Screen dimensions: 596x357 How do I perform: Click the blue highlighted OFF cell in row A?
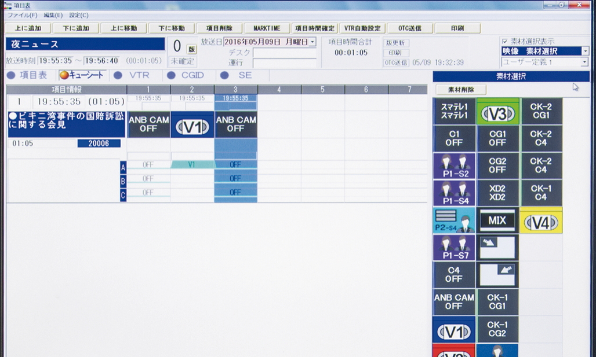pyautogui.click(x=235, y=165)
